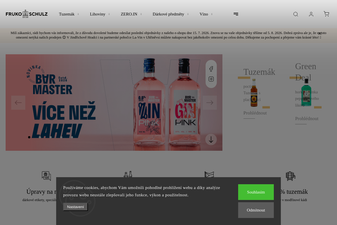The height and width of the screenshot is (225, 337).
Task: Click the Tuzemák card heading
Action: point(259,72)
